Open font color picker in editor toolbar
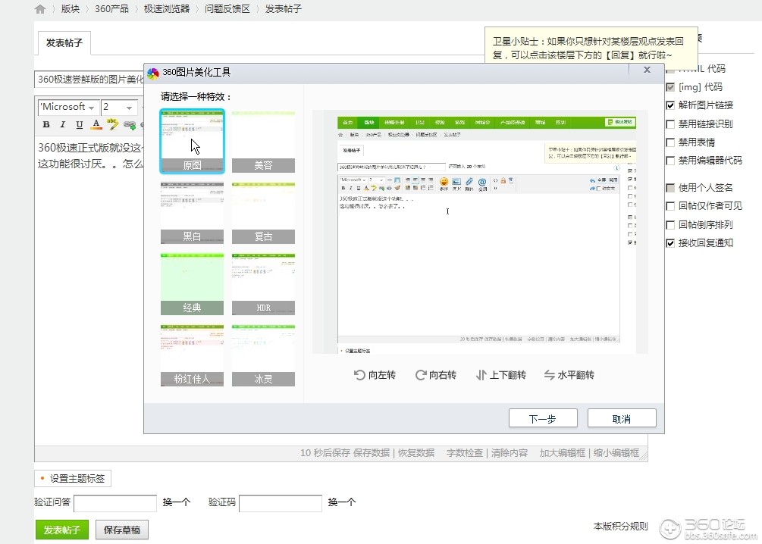Screen dimensions: 762x544 (x=96, y=124)
